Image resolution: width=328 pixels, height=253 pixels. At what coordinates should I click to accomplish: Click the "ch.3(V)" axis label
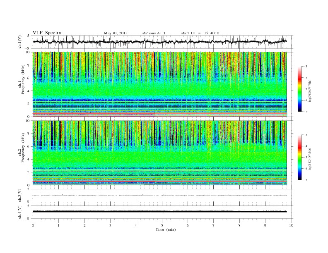point(20,196)
